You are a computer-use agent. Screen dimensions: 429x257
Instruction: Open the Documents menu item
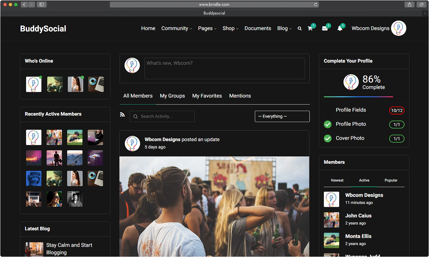(258, 28)
